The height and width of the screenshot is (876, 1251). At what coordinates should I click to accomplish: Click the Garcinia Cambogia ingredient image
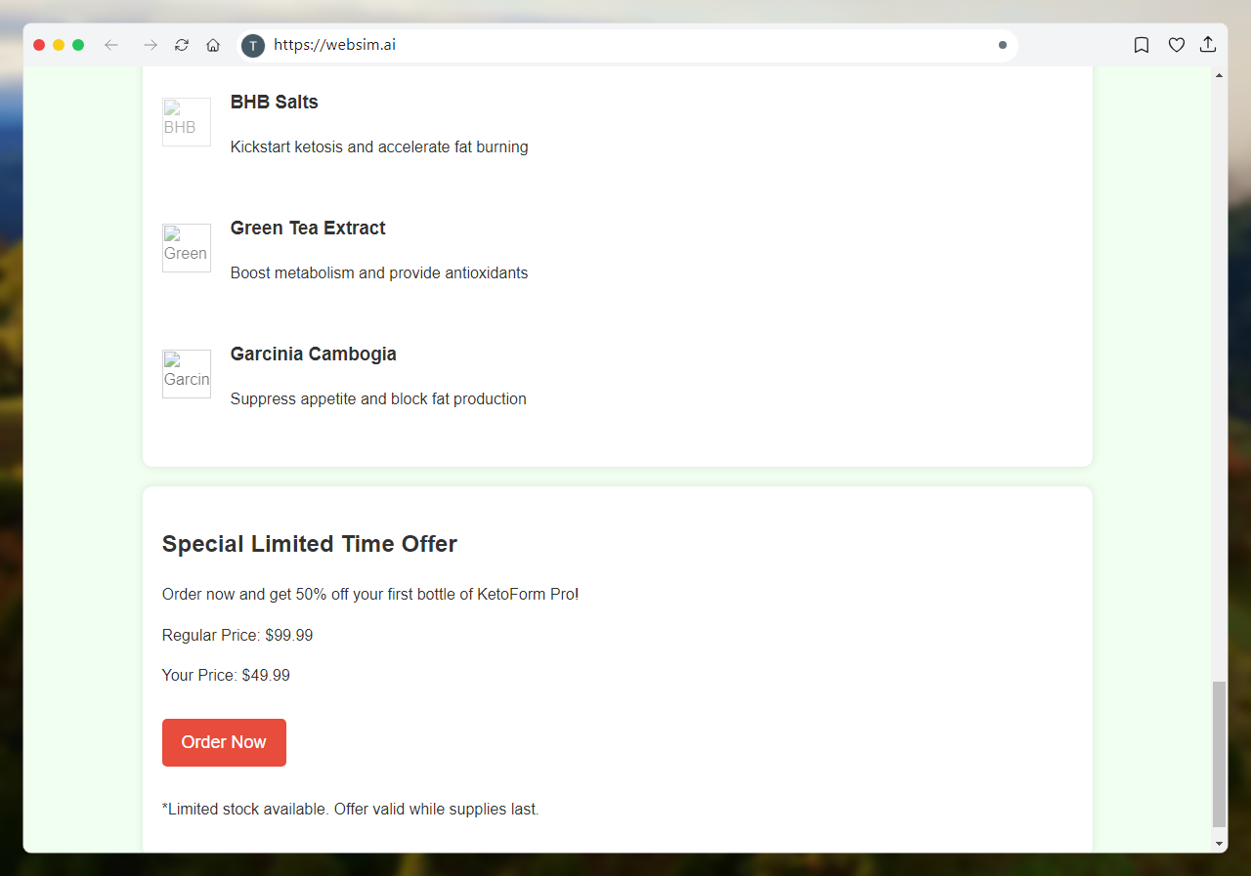pos(187,374)
